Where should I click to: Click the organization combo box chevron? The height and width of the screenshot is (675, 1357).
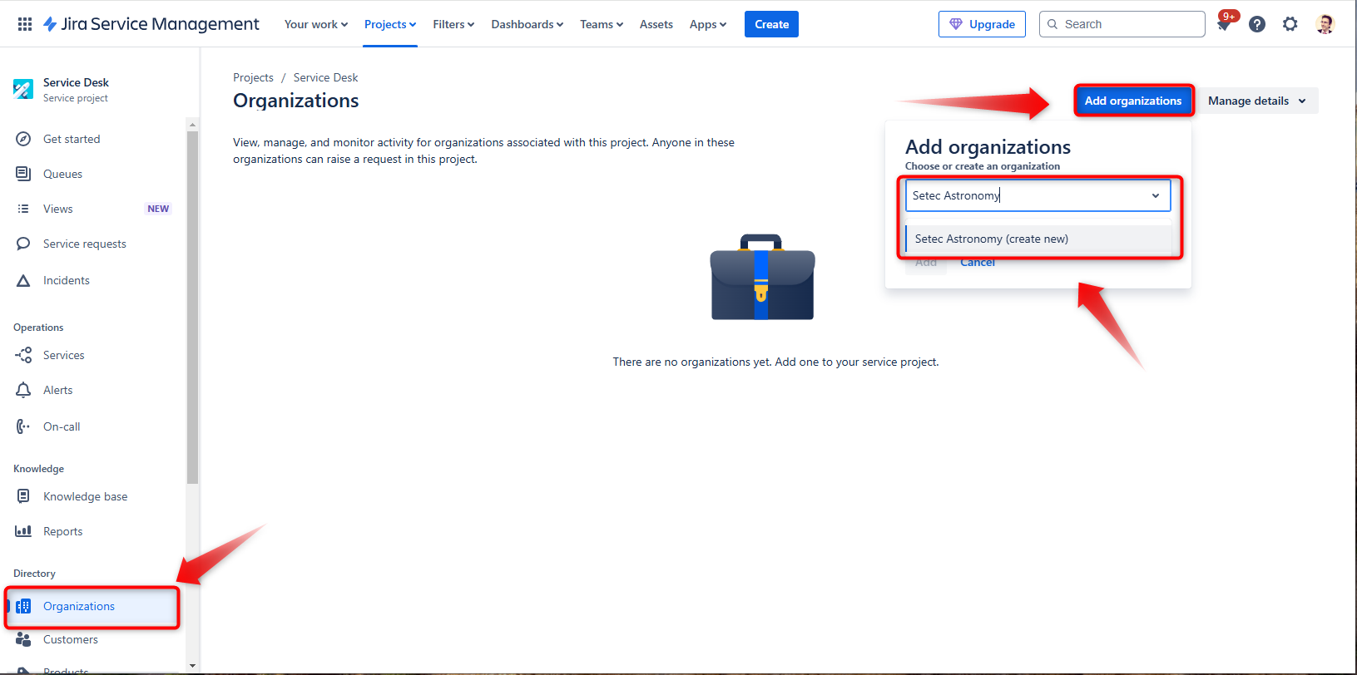pyautogui.click(x=1156, y=195)
